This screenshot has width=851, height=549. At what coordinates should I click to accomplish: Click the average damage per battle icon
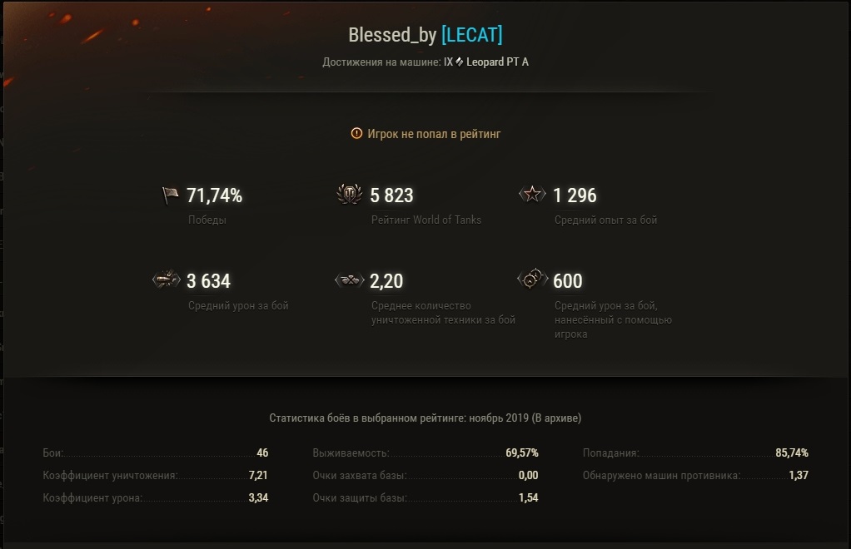point(167,280)
